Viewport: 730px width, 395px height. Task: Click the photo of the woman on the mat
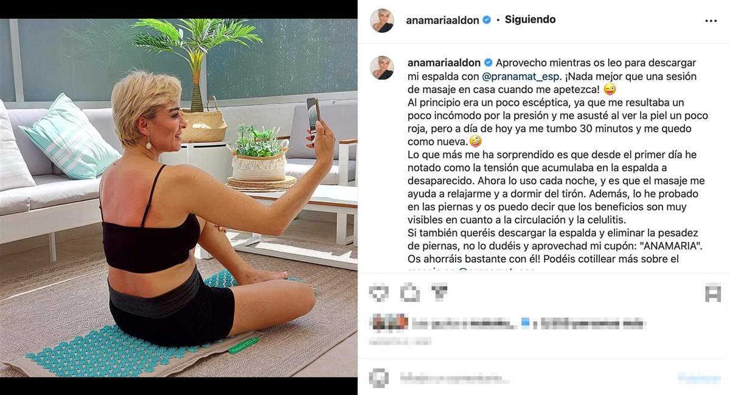(179, 197)
